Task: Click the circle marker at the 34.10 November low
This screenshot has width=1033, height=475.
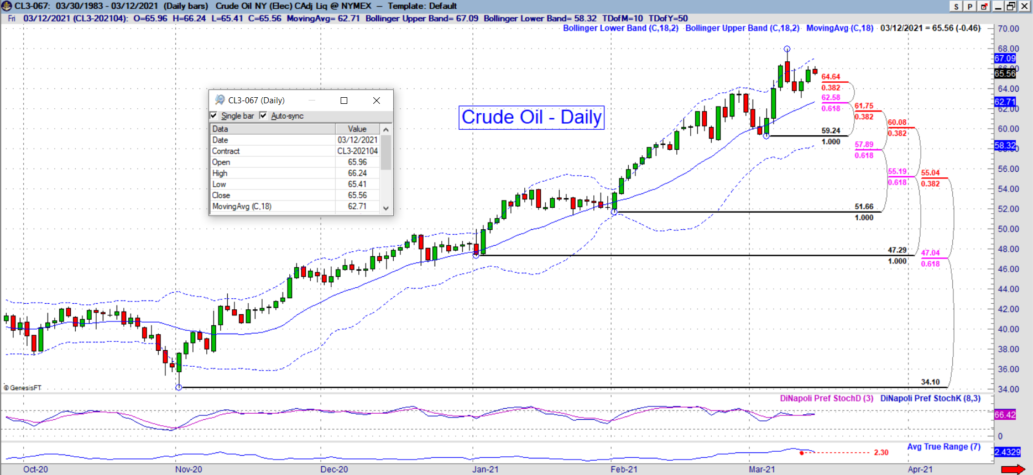Action: pyautogui.click(x=179, y=387)
